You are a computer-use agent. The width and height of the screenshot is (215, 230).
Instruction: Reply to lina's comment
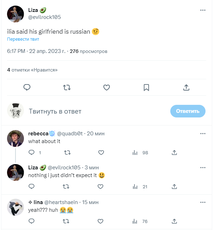click(31, 221)
